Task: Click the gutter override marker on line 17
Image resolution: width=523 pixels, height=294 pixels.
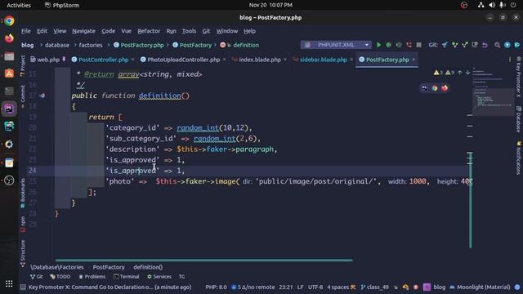Action: click(42, 96)
